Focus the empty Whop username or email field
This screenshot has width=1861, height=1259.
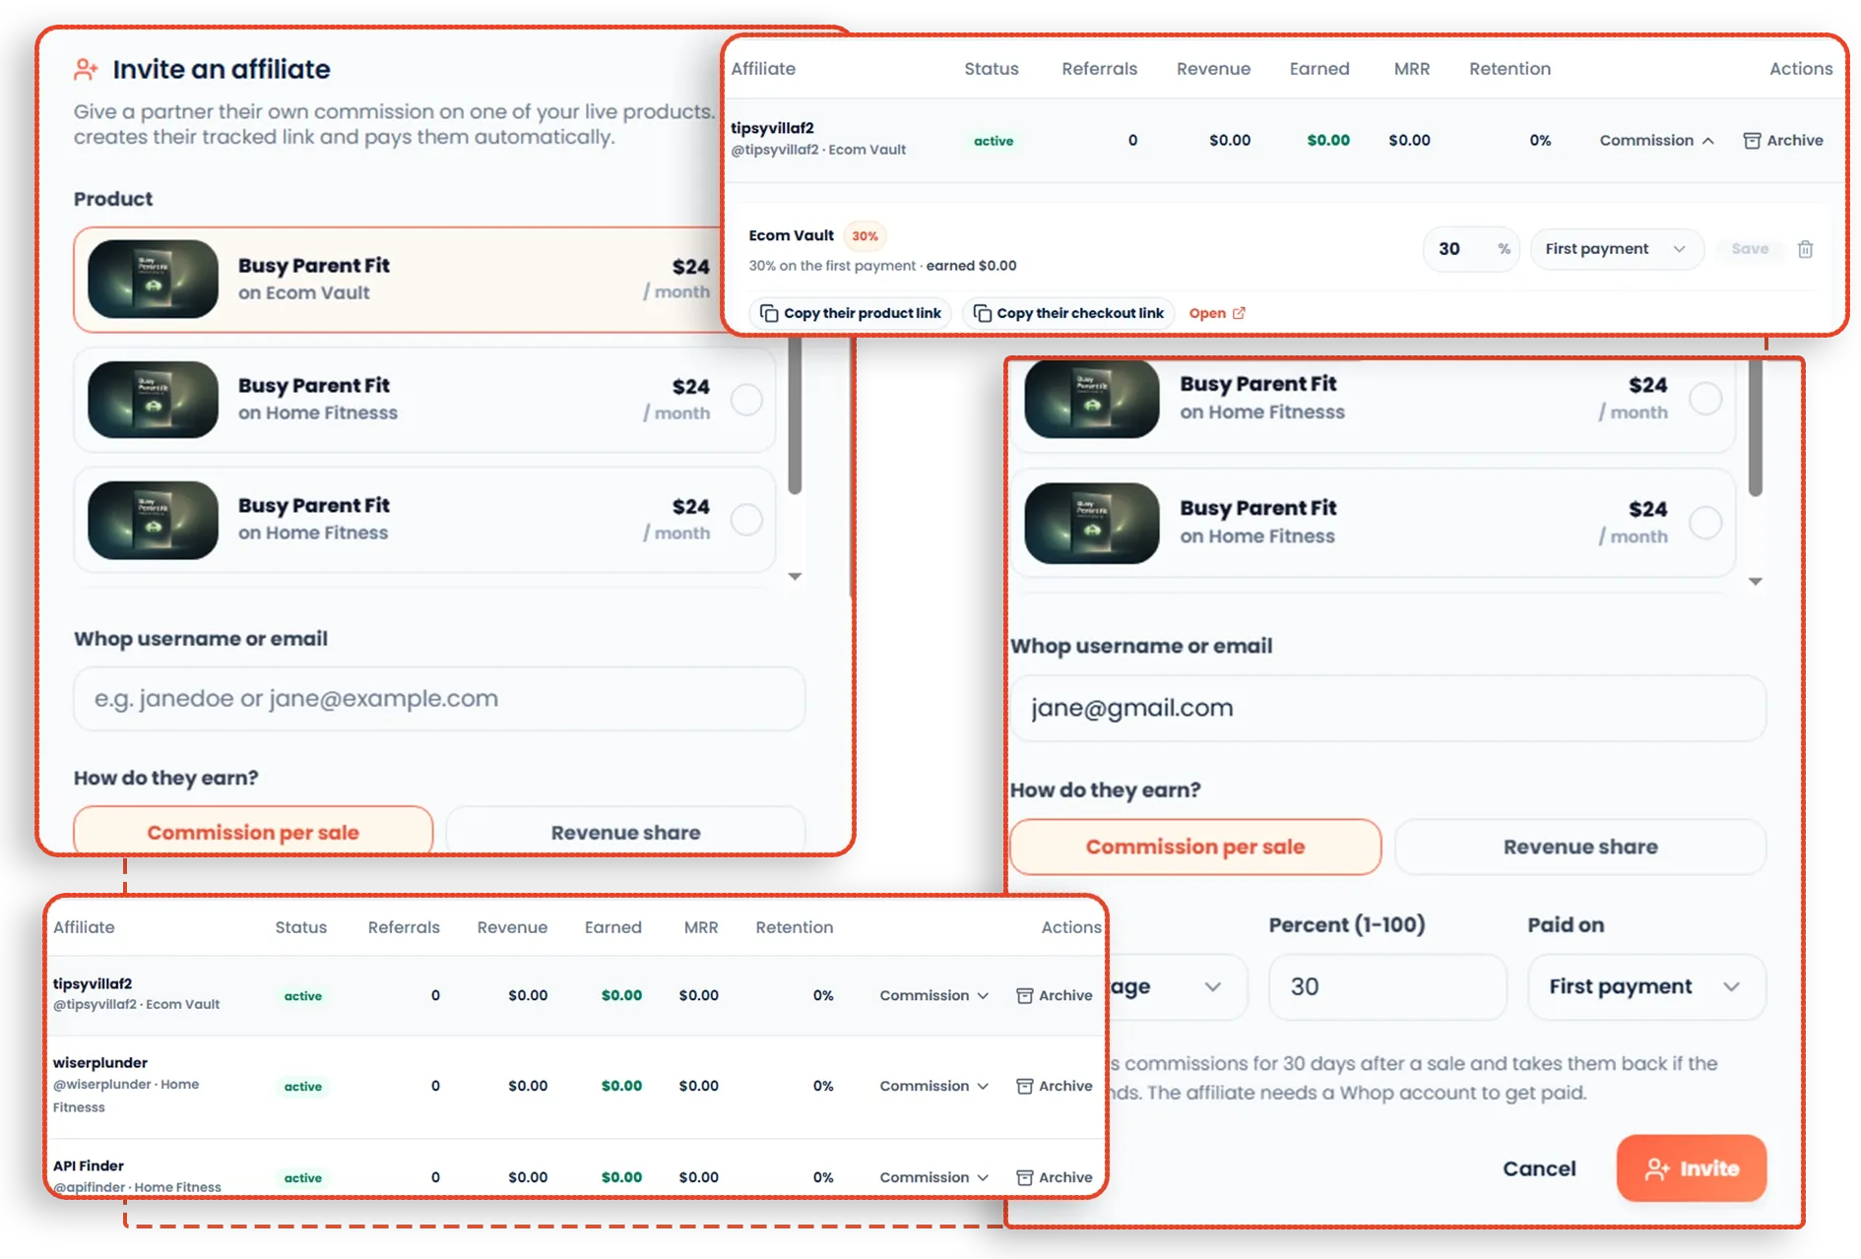pos(439,699)
